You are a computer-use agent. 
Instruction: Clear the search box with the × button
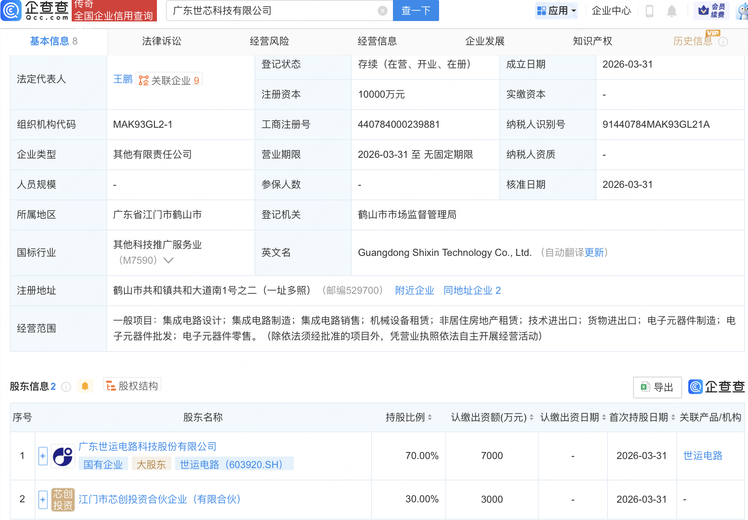[x=382, y=11]
